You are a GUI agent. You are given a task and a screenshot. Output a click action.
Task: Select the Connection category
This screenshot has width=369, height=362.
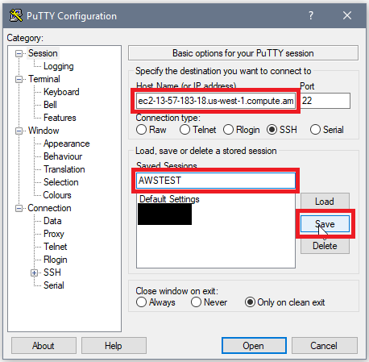(49, 208)
